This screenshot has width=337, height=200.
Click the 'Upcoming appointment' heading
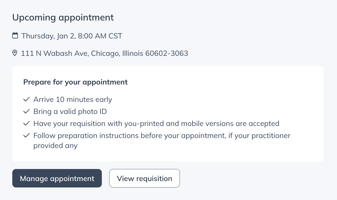pos(63,17)
